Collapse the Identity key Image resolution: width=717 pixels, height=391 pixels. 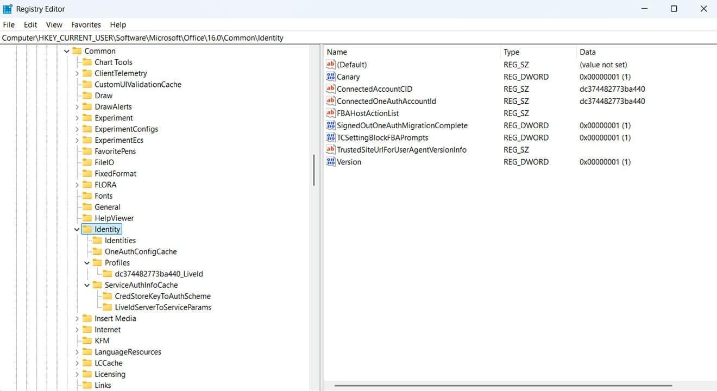76,229
